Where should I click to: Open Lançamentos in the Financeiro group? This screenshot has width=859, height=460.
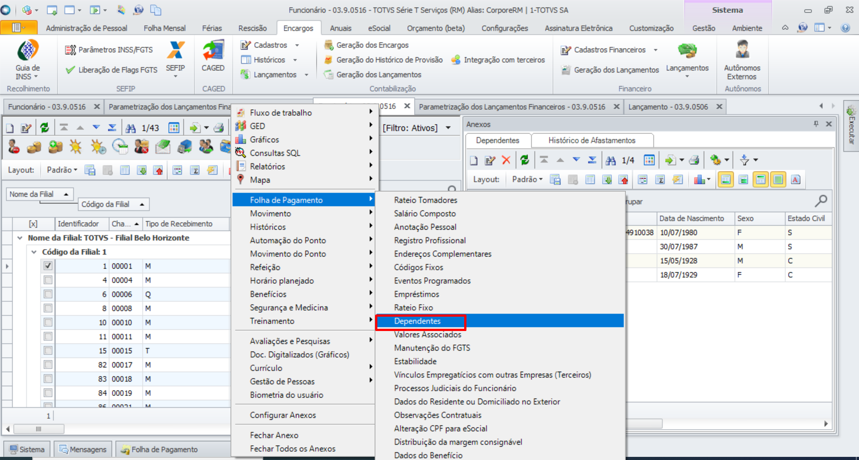point(687,60)
